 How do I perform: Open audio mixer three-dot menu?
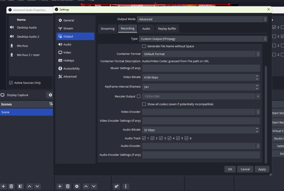tap(126, 186)
